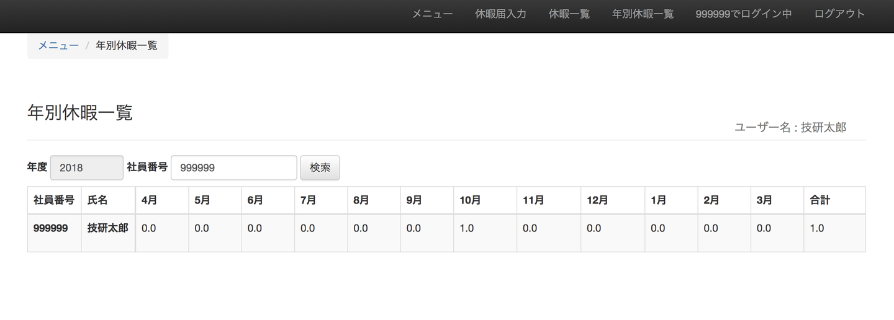Click the 10月 column header
This screenshot has height=320, width=894.
470,200
